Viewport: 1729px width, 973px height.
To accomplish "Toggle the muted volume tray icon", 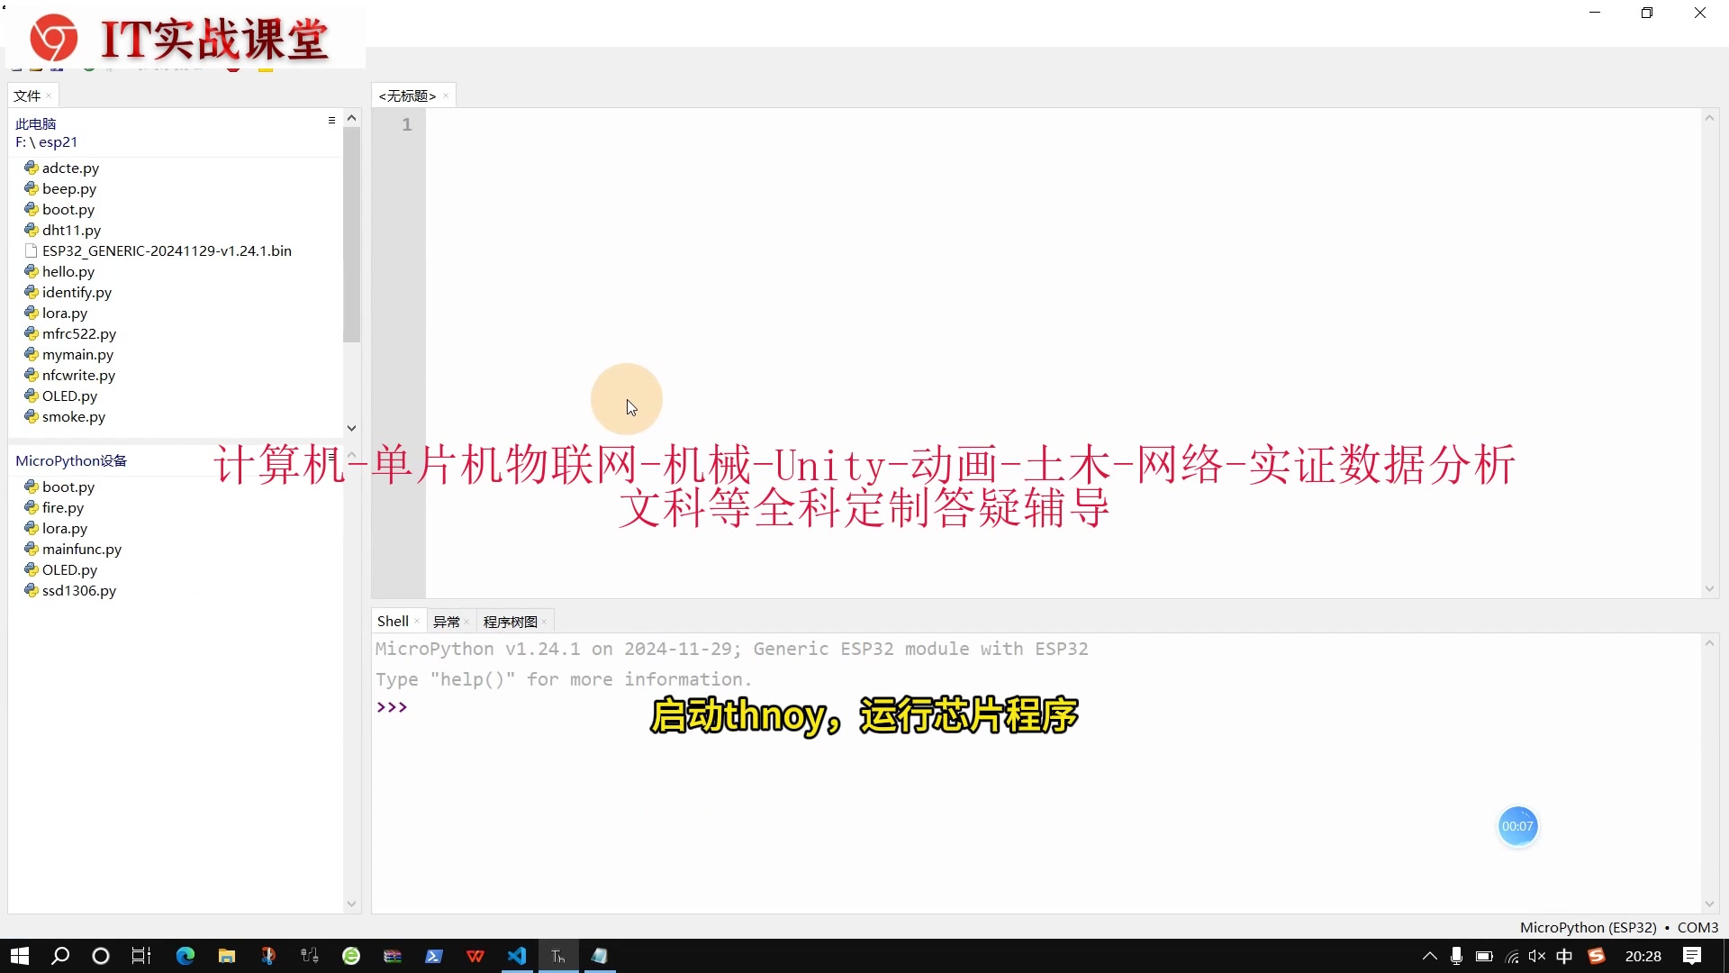I will point(1537,956).
